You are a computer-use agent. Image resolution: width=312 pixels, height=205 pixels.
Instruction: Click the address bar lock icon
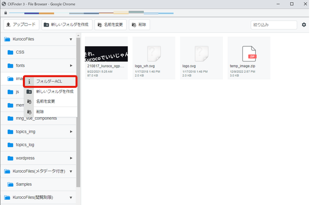point(6,12)
